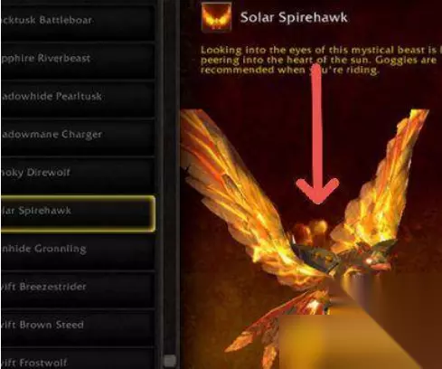Select Smoky Direwolf in the mount list
This screenshot has width=442, height=369.
(x=78, y=173)
